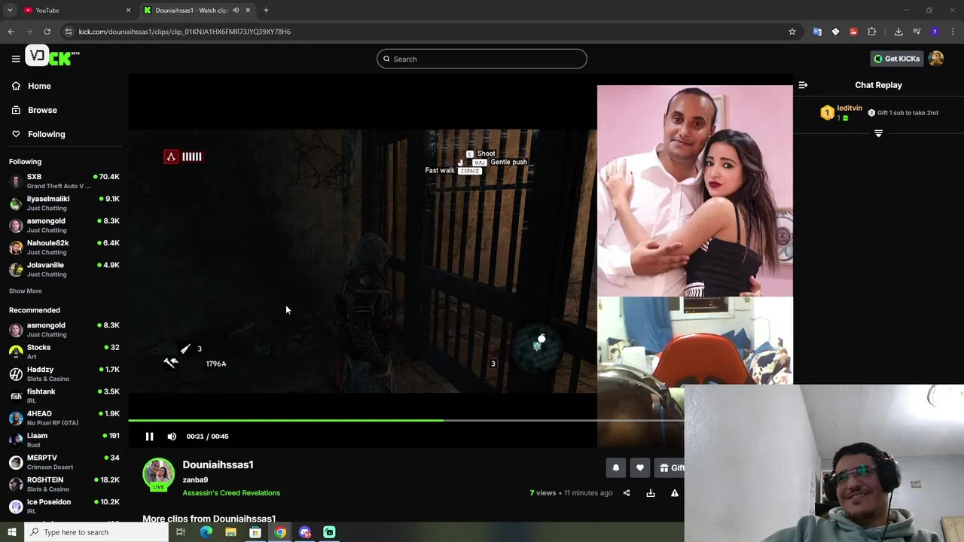Screen dimensions: 964x542
Task: Open SXB channel in Following list
Action: click(x=64, y=181)
